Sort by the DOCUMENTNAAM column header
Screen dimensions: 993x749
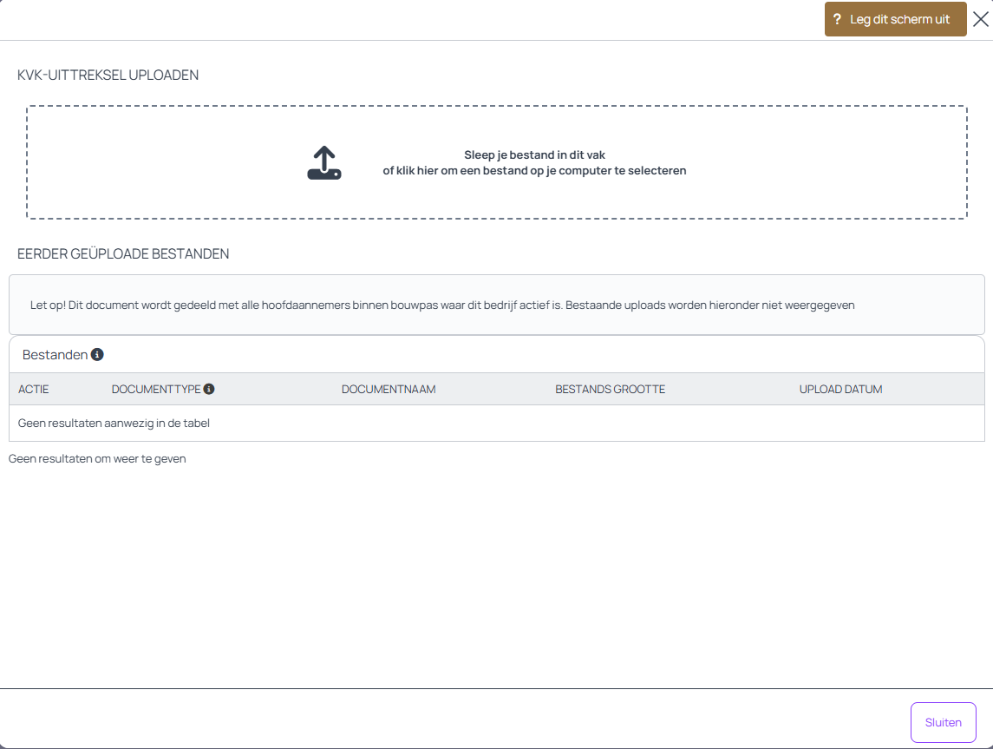[x=389, y=390]
